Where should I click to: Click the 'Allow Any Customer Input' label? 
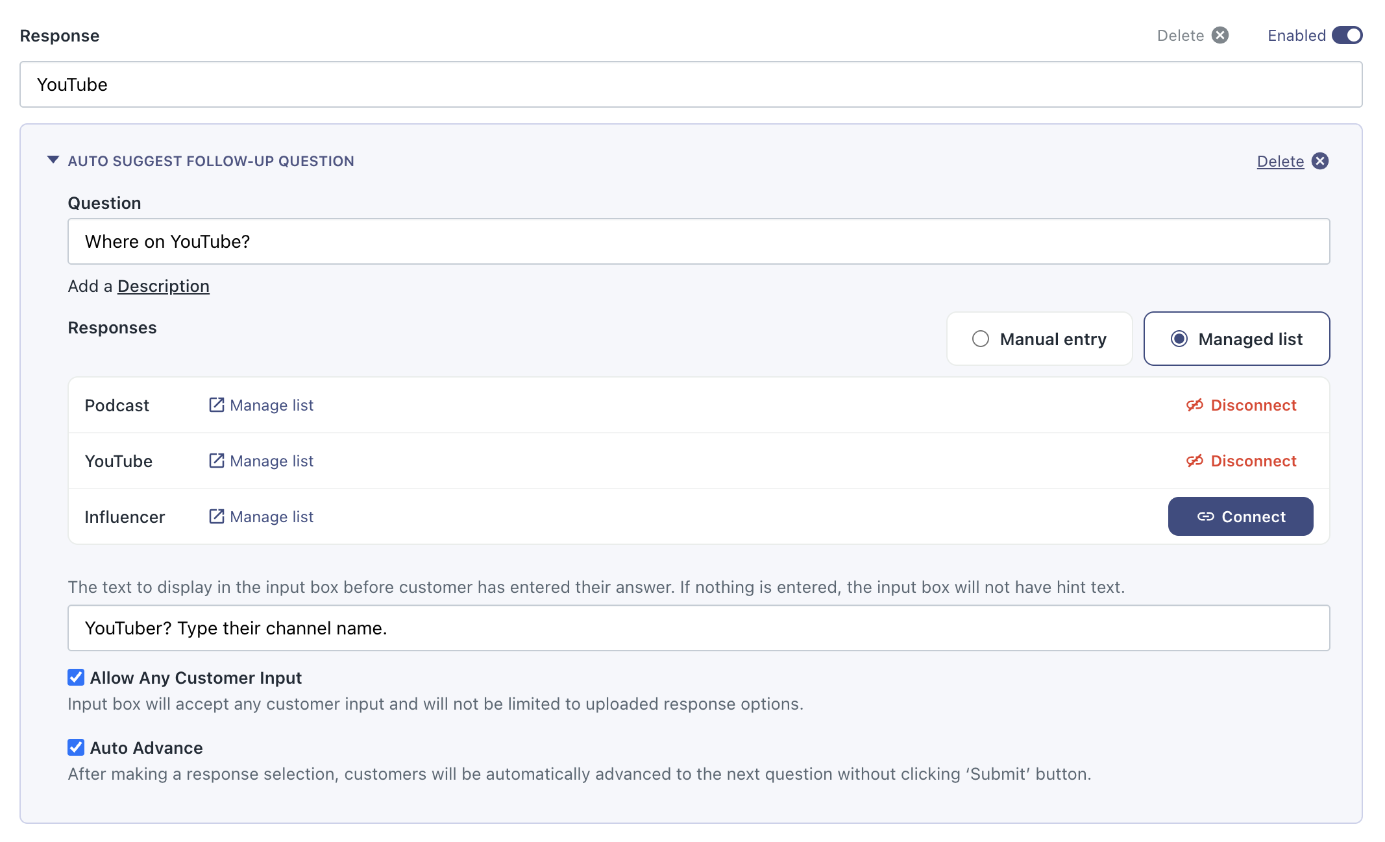pyautogui.click(x=196, y=677)
